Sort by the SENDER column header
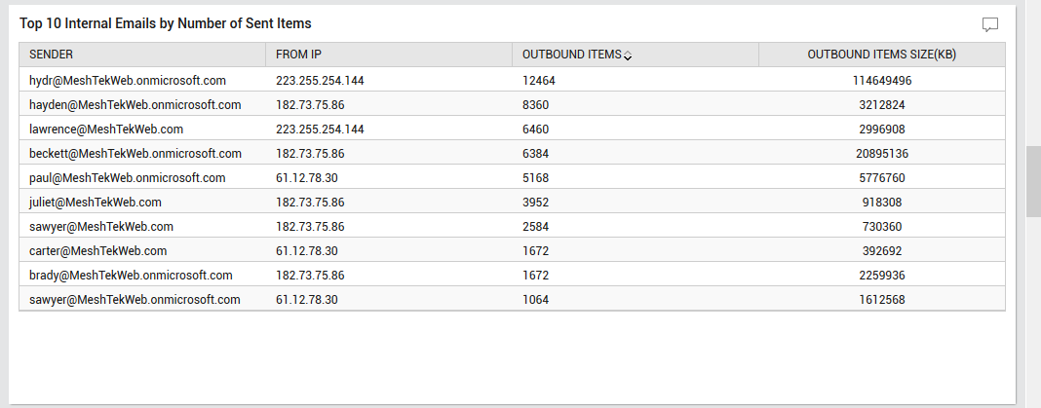The height and width of the screenshot is (408, 1041). 51,55
